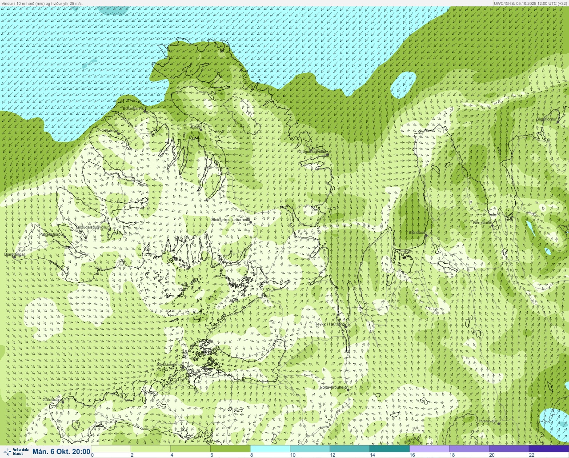
Task: Select the 0–2 m/s pale yellow legend swatch
Action: [111, 449]
